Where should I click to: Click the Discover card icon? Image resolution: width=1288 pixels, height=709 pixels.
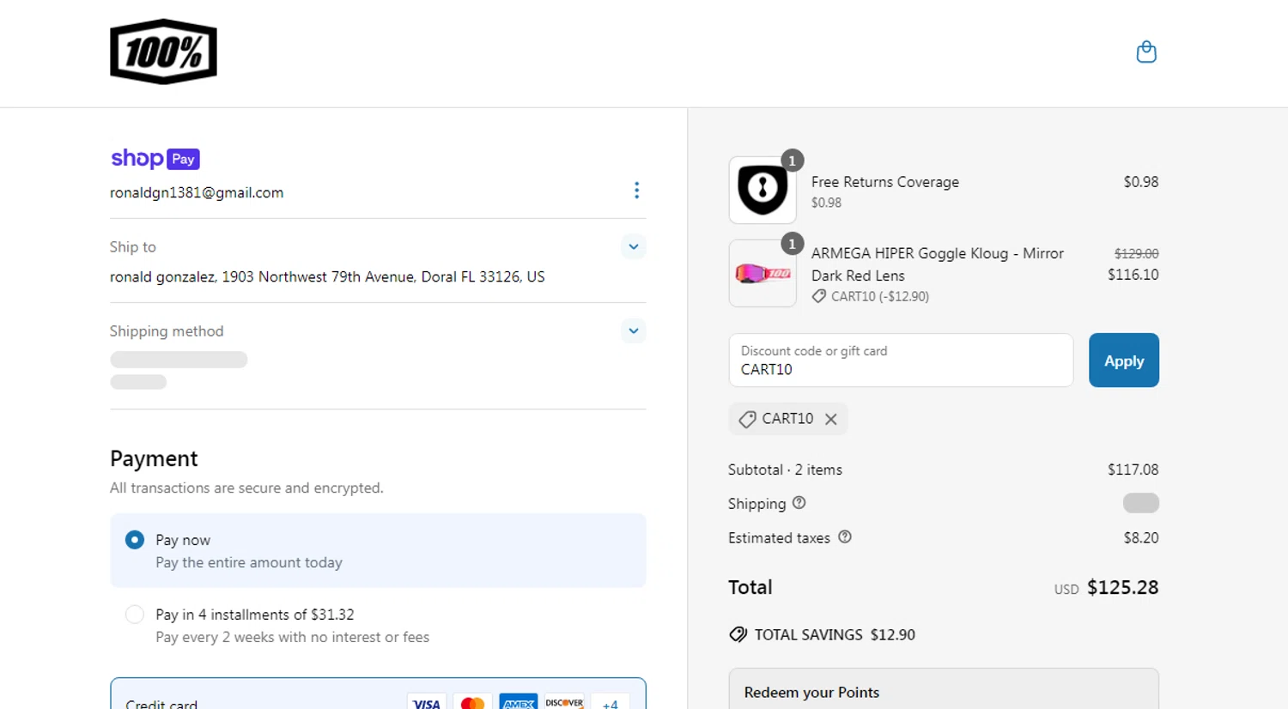[564, 701]
